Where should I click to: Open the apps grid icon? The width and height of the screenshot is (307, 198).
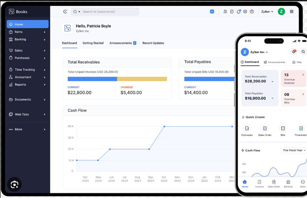coord(292,12)
